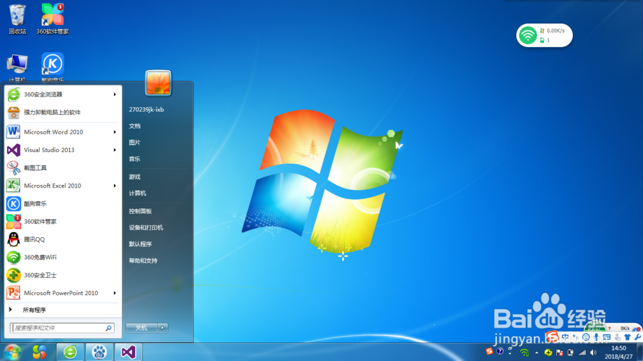
Task: Open Sogou skin shirt icon
Action: point(628,337)
